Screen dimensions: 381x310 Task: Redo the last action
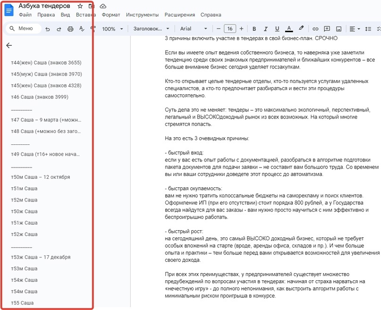(59, 29)
